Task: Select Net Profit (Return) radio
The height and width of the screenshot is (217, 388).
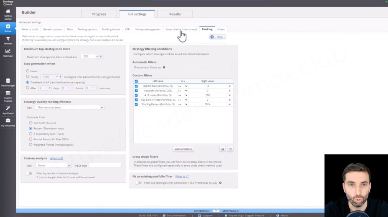Action: [x=30, y=123]
